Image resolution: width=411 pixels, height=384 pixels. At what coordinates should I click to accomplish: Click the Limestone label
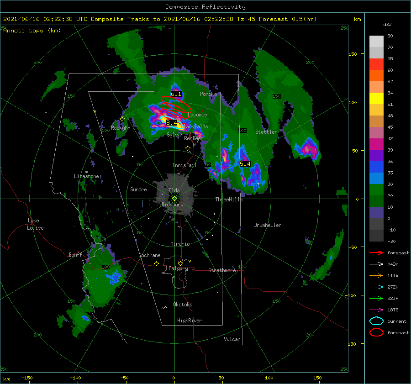[x=86, y=176]
